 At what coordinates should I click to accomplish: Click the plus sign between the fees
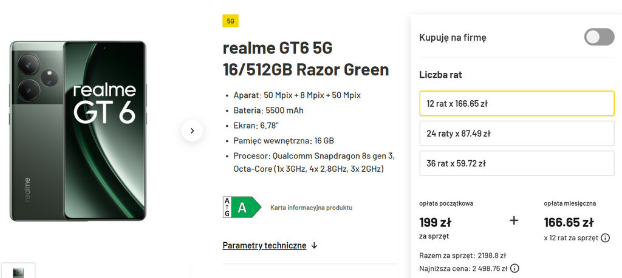pyautogui.click(x=514, y=221)
